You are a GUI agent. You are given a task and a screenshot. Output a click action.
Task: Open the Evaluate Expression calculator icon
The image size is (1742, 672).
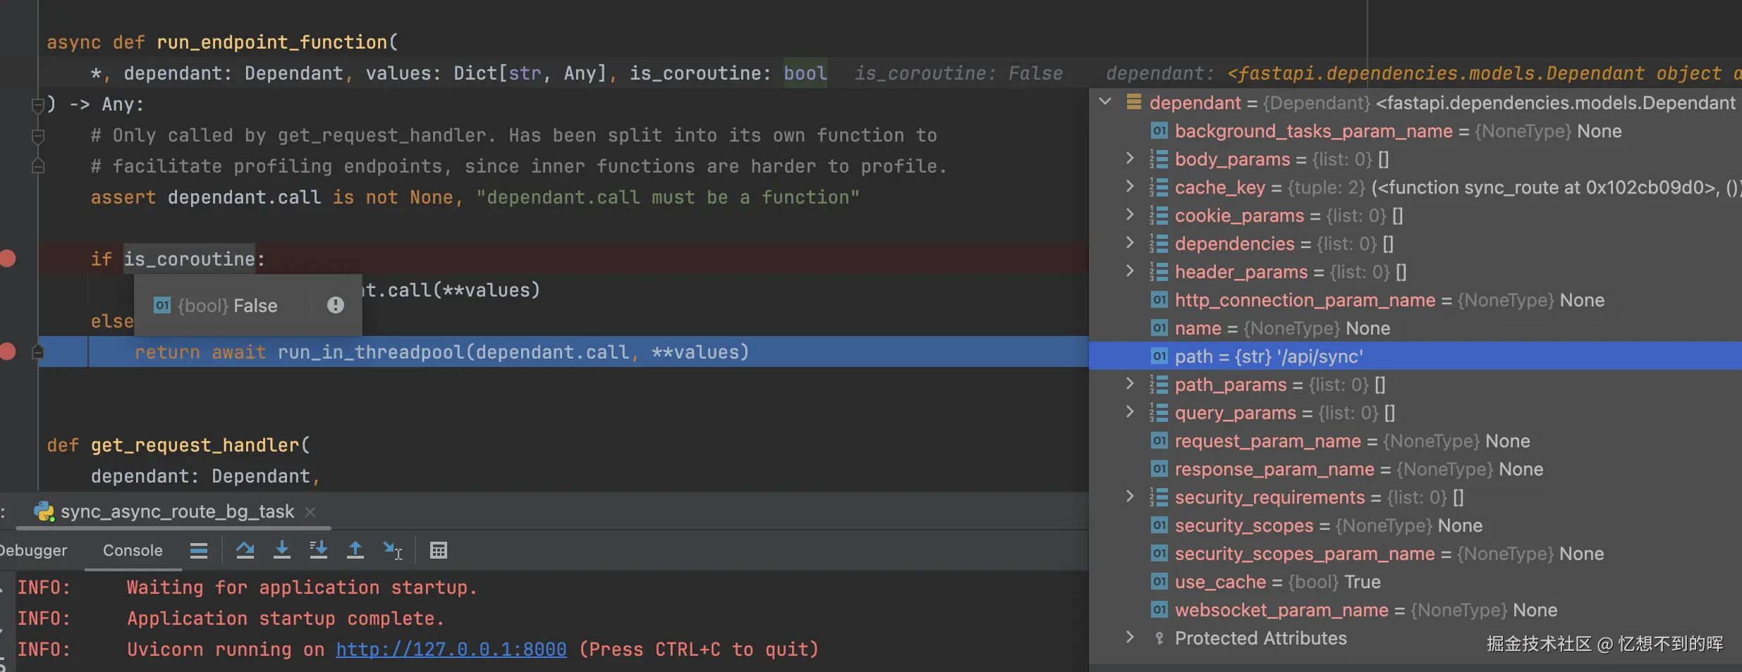click(438, 550)
